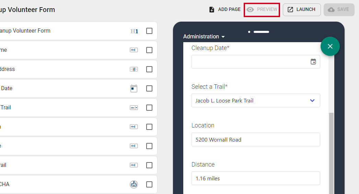Click the cloud upload icon on Save
Screen dimensions: 359x194
[x=331, y=10]
